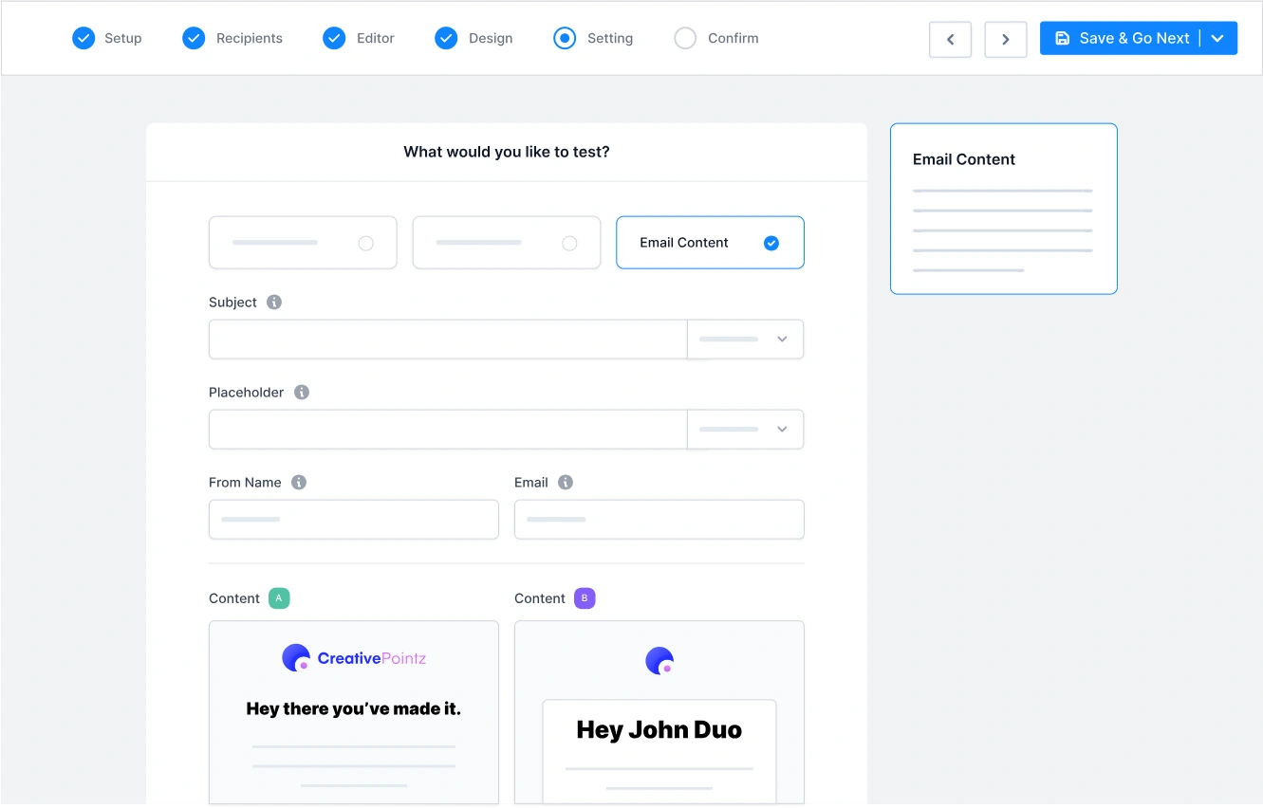
Task: Click the previous step arrow button
Action: coord(950,39)
